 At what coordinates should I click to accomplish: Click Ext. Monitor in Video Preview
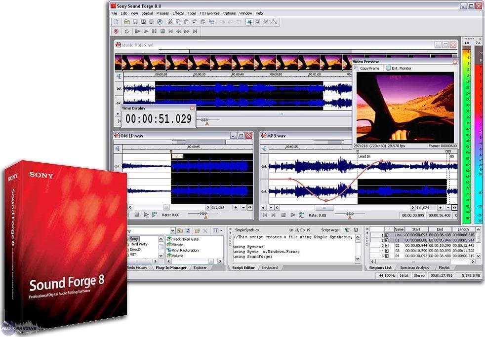point(399,68)
